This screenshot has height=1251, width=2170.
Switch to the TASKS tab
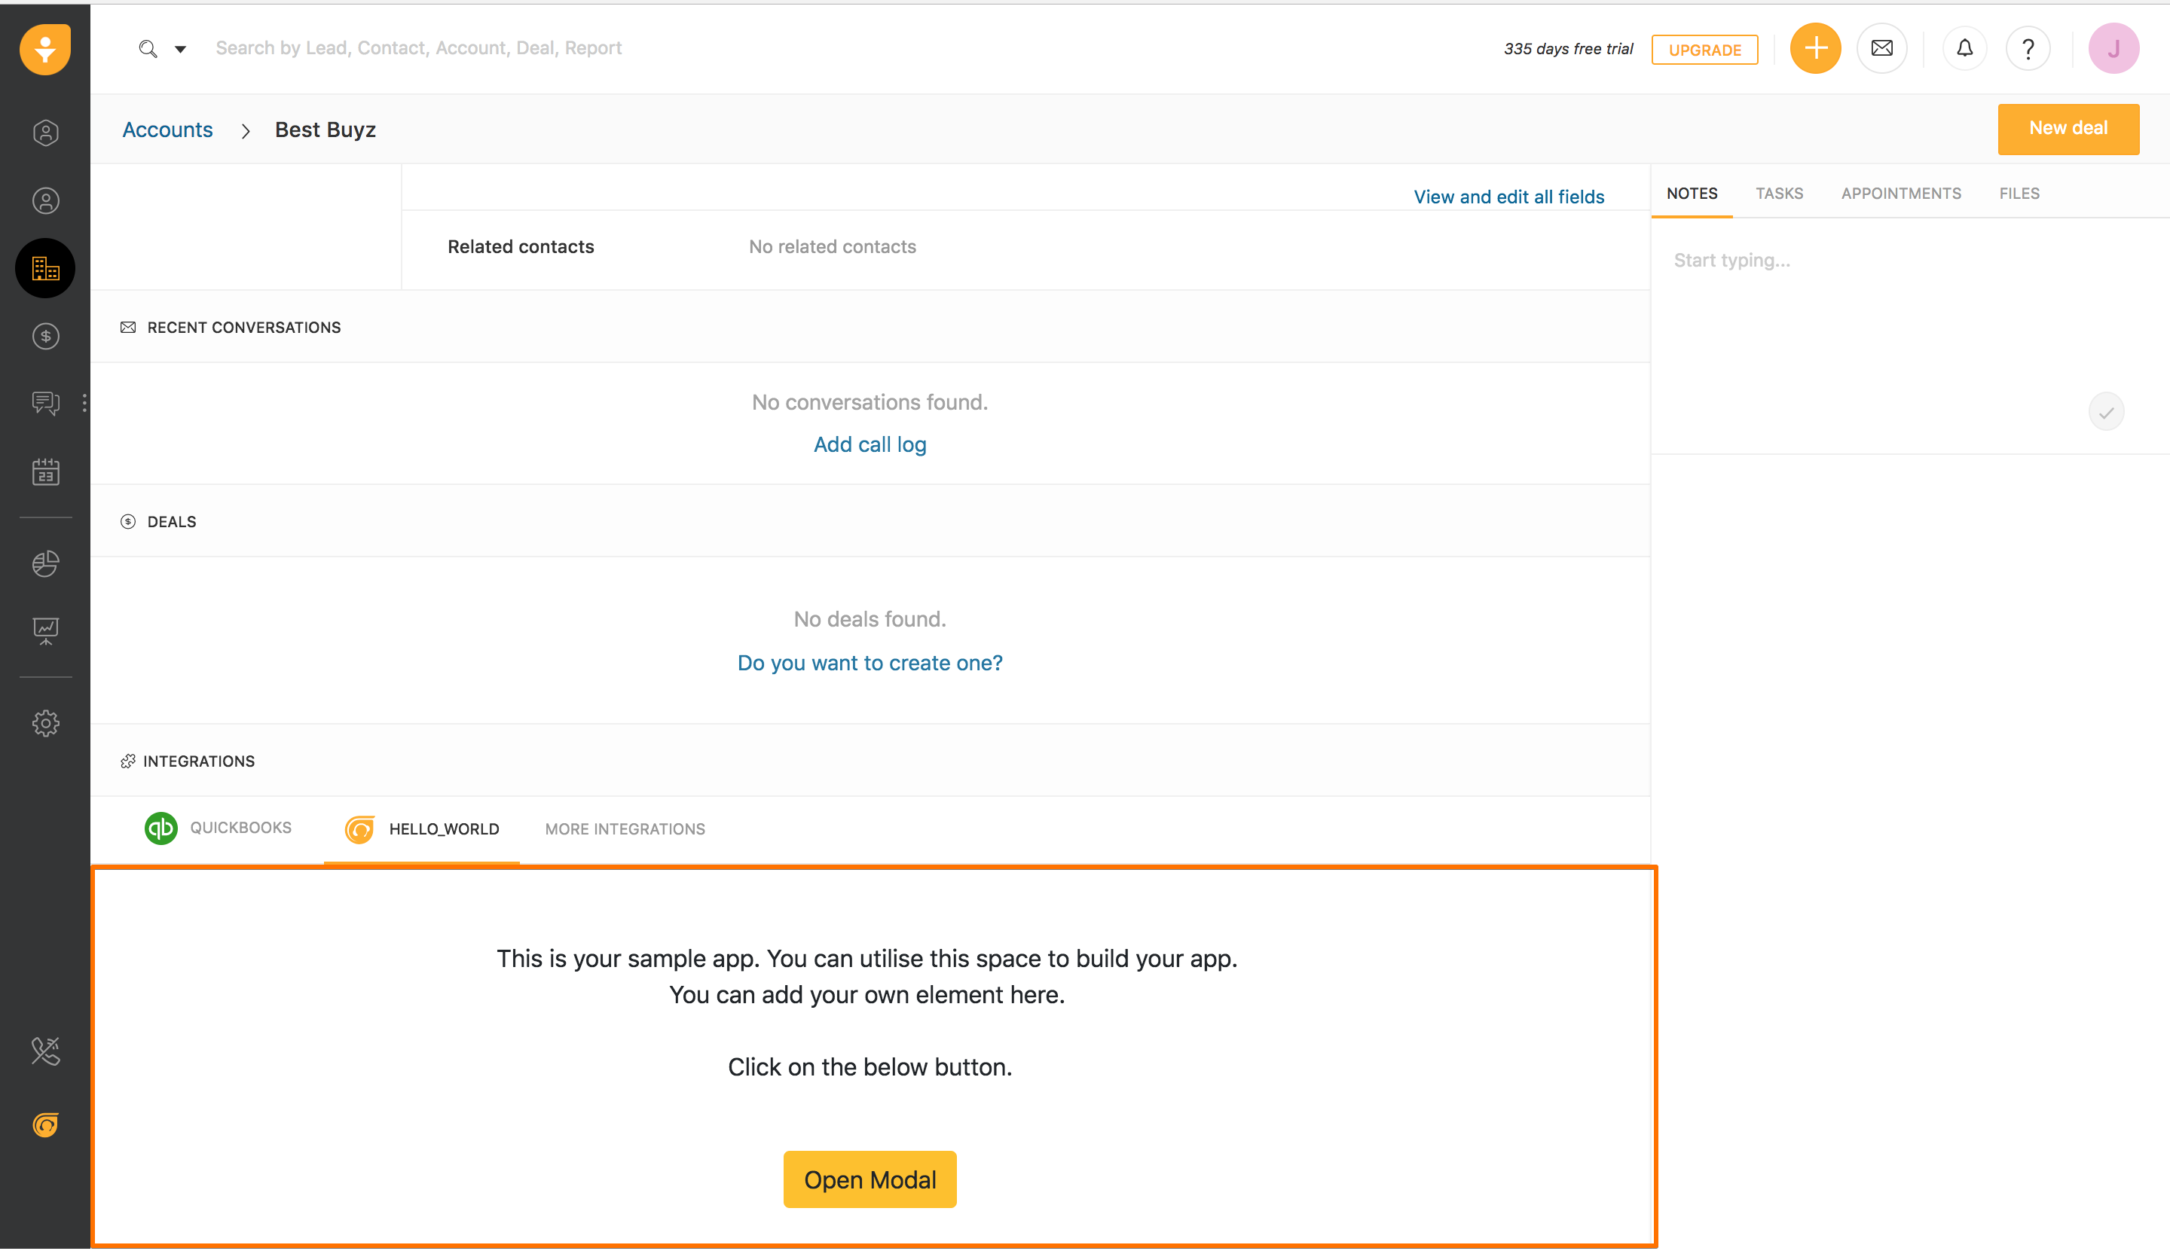click(x=1779, y=194)
